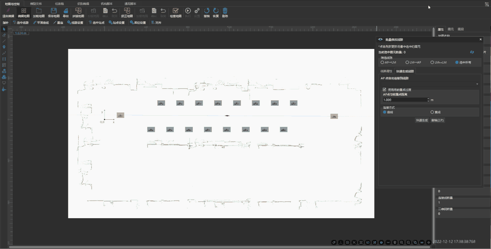This screenshot has width=491, height=249.
Task: Open the 快速生成线路 tab in the batch dialog
Action: [405, 71]
